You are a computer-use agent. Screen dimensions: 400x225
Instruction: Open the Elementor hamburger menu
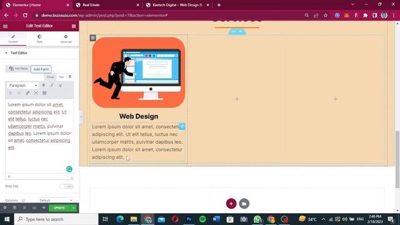coord(6,26)
